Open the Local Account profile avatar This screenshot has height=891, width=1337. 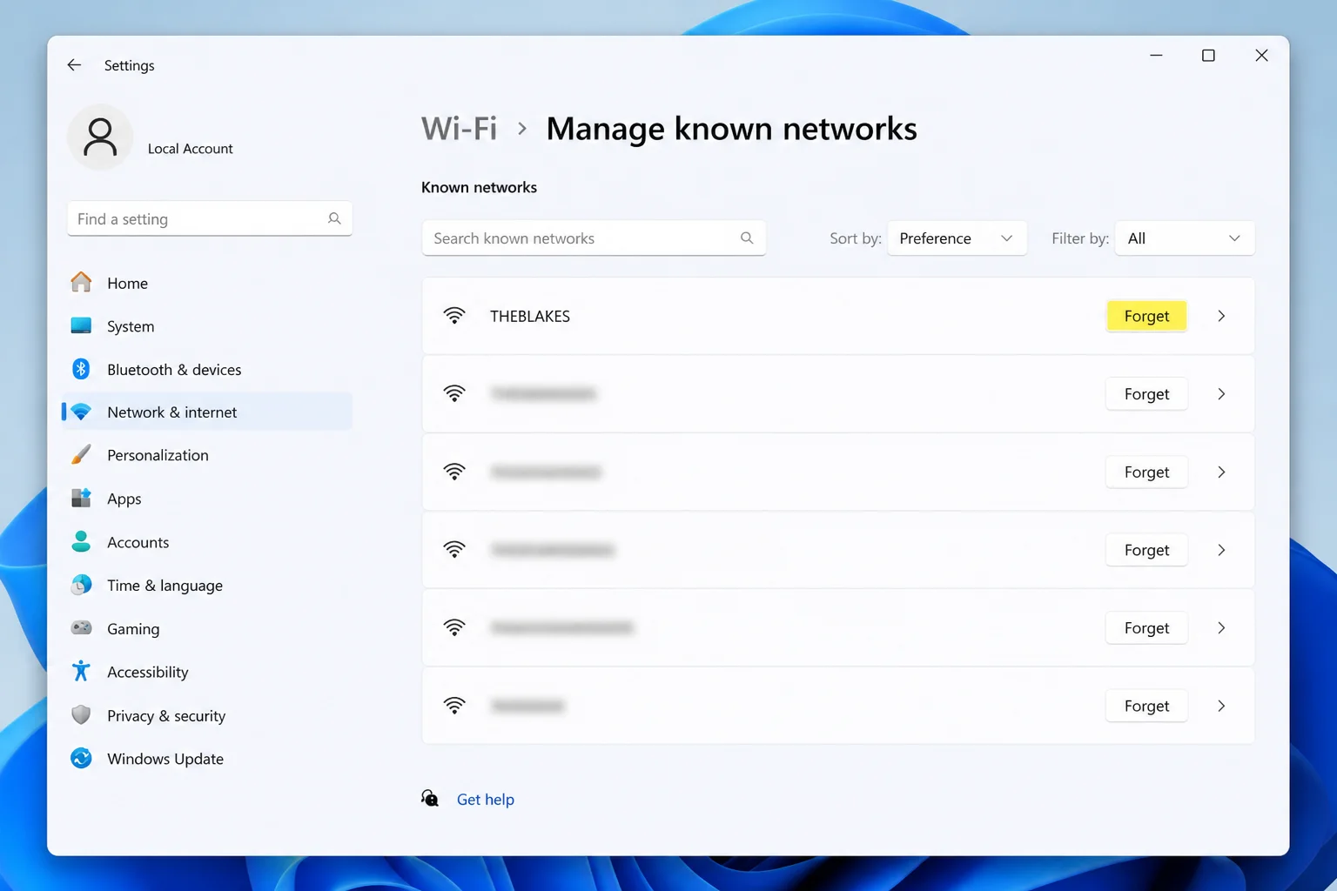point(100,137)
